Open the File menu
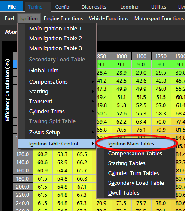 point(12,6)
